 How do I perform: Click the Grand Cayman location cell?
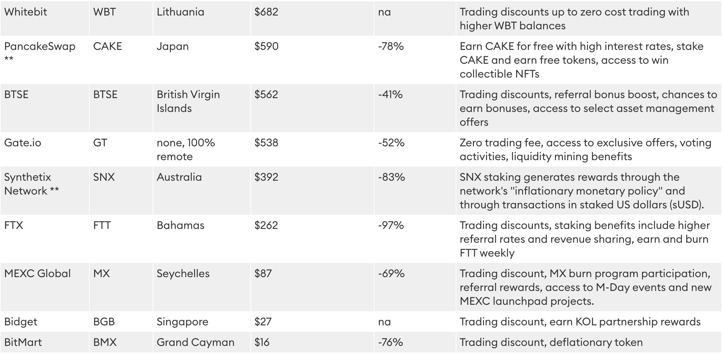(195, 343)
